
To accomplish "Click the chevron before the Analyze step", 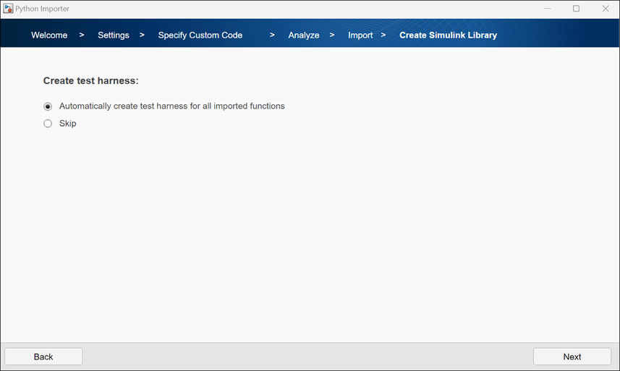I will click(x=272, y=35).
